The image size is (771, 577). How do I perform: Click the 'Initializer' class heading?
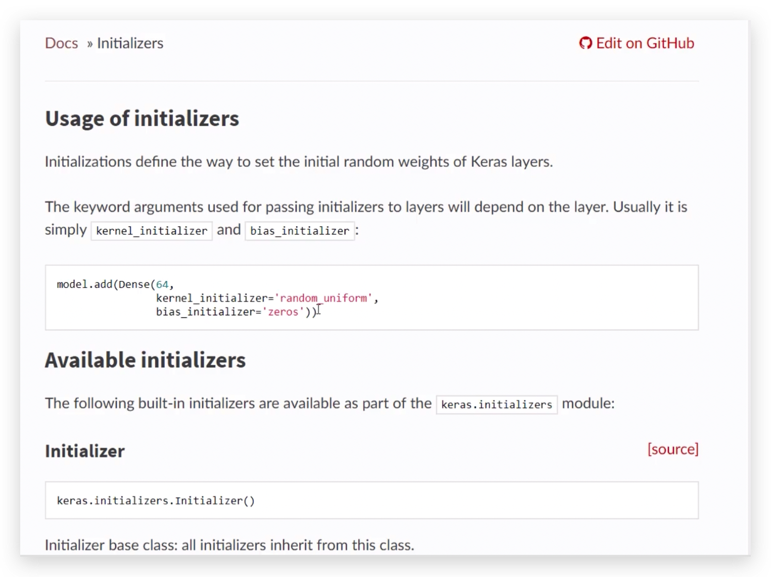point(85,451)
